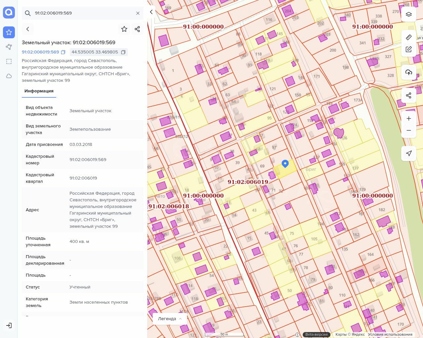Expand the Легенда panel
This screenshot has height=338, width=423.
(x=170, y=319)
